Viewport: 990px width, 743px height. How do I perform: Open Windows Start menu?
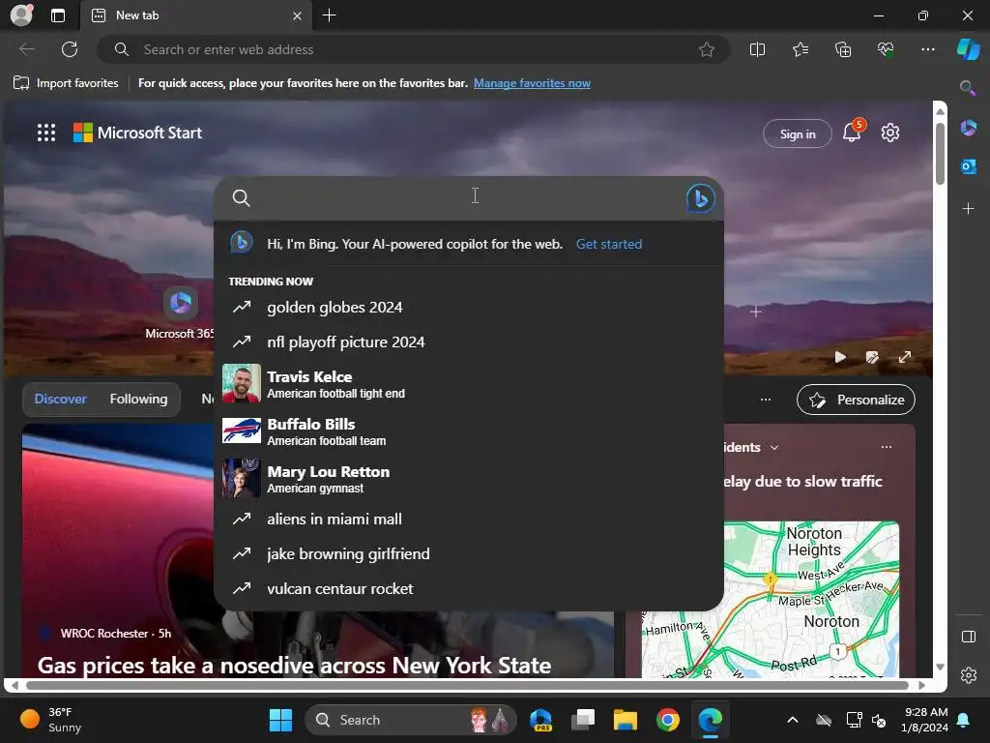[x=280, y=720]
